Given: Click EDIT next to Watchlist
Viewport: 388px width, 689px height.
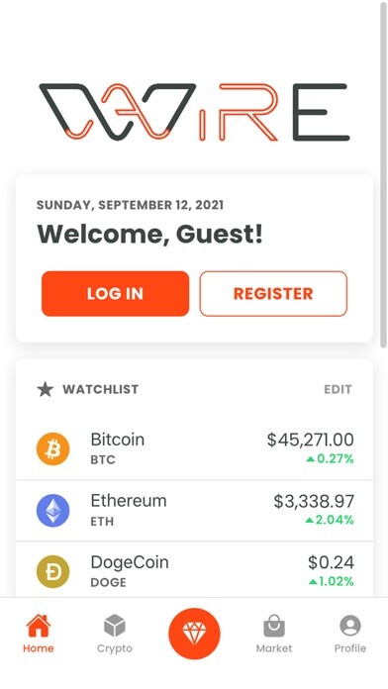Looking at the screenshot, I should [338, 389].
